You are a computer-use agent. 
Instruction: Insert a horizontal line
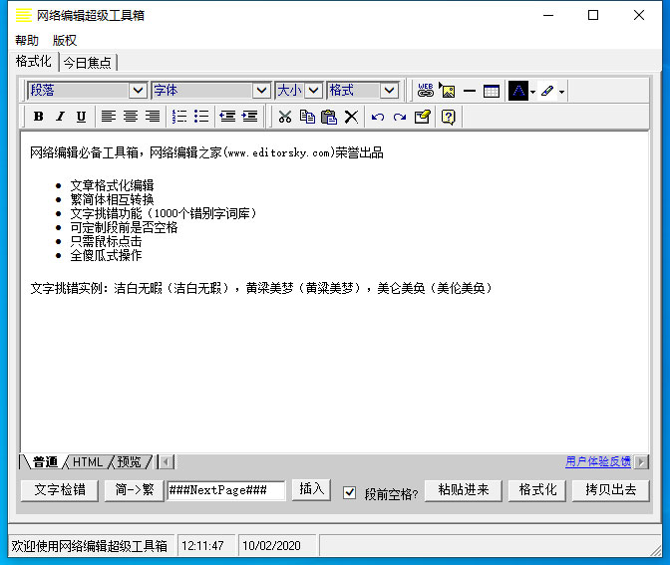tap(470, 91)
